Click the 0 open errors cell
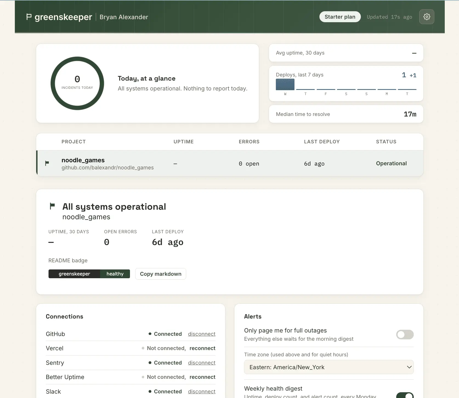The width and height of the screenshot is (459, 398). pyautogui.click(x=249, y=164)
